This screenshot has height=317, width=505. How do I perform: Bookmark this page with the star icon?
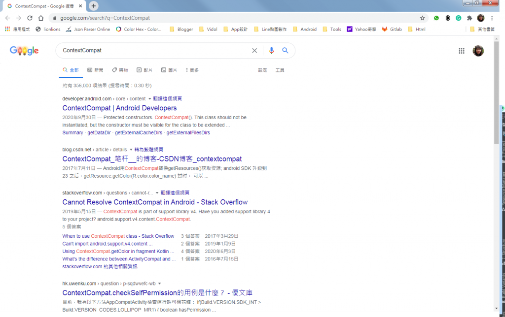422,18
